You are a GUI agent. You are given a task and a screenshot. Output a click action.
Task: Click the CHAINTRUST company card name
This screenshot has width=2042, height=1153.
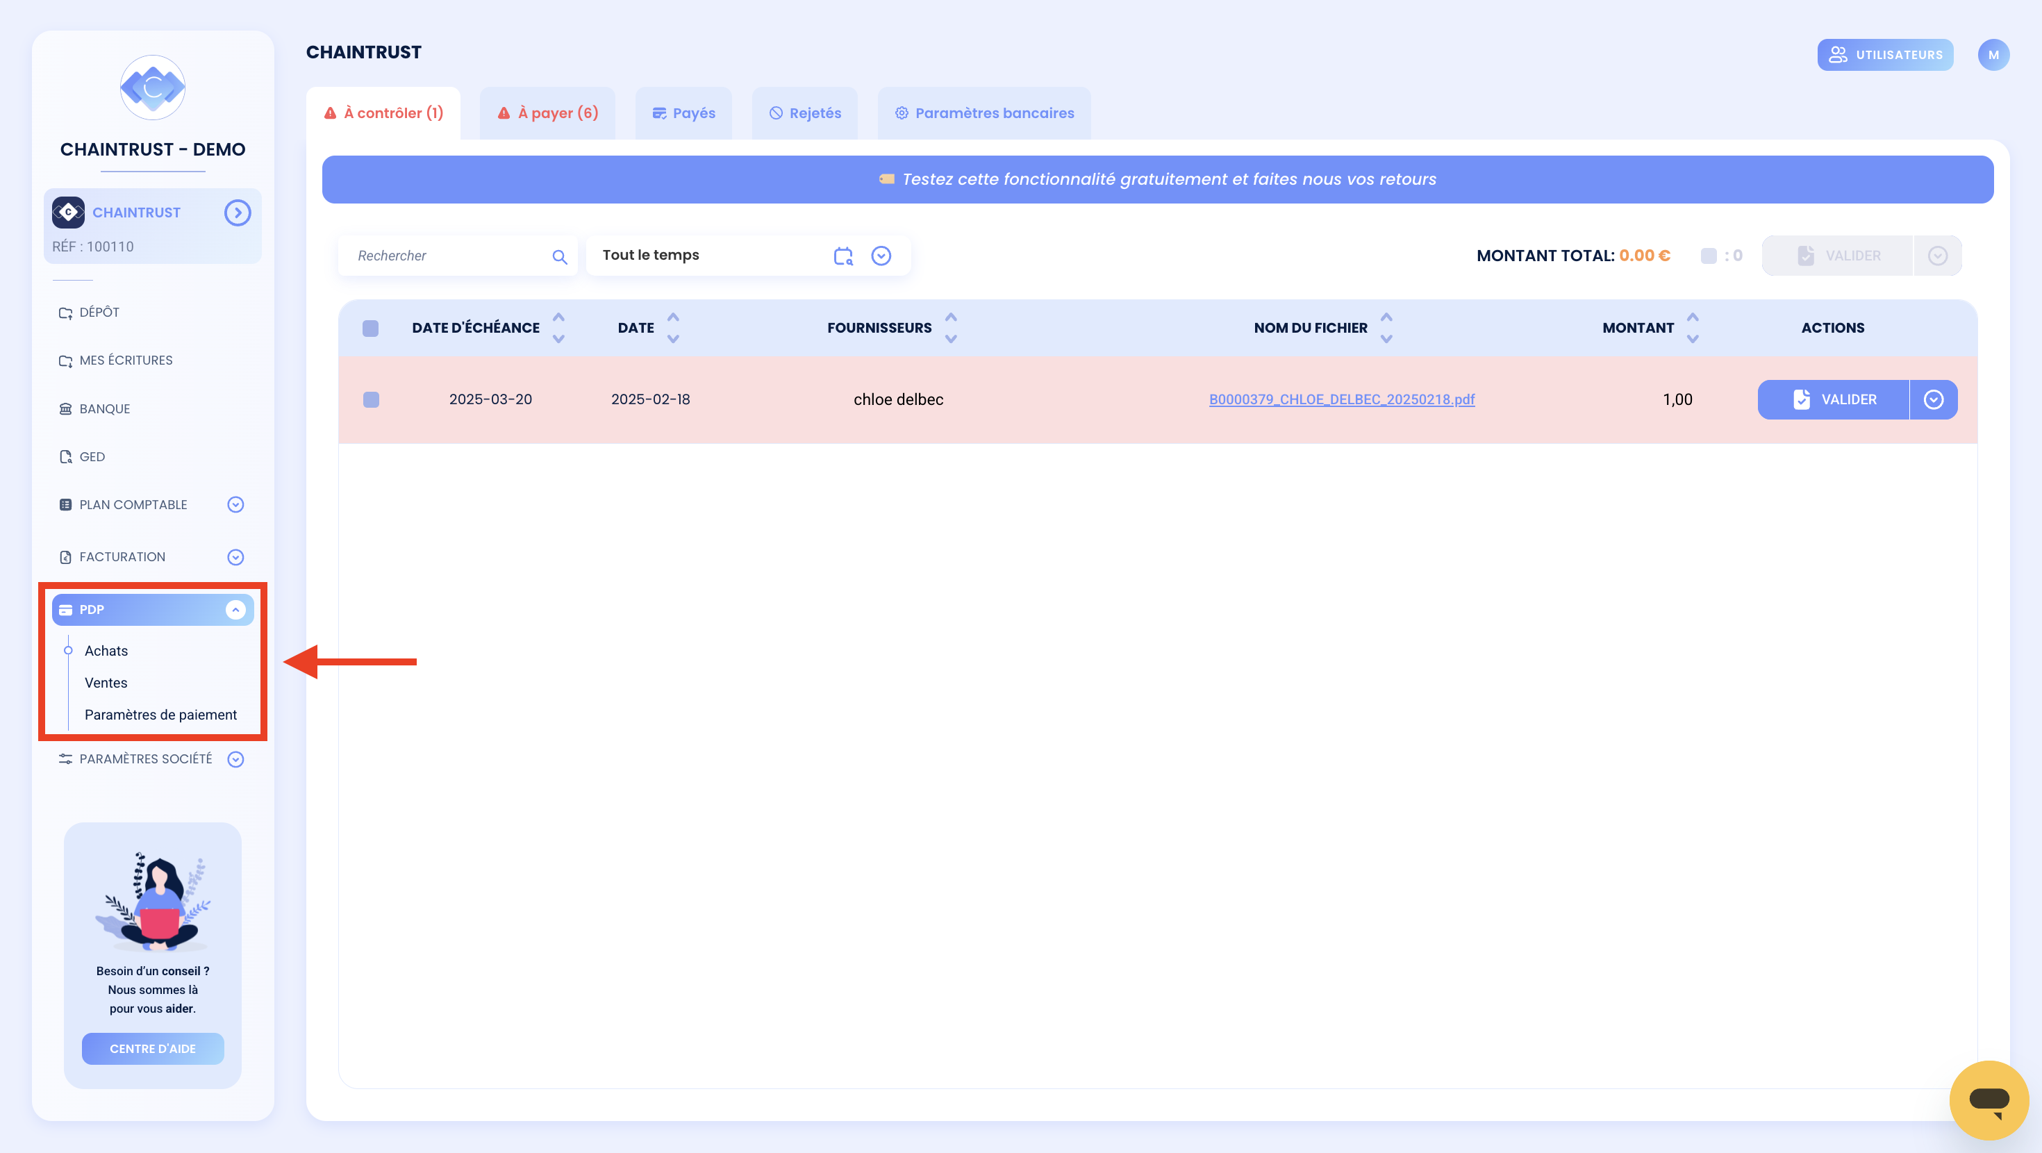click(136, 213)
